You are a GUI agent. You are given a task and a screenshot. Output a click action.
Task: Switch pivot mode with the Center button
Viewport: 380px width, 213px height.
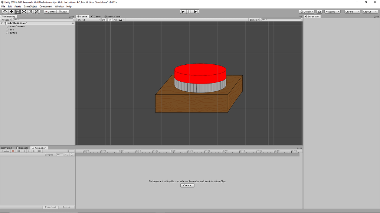(50, 11)
